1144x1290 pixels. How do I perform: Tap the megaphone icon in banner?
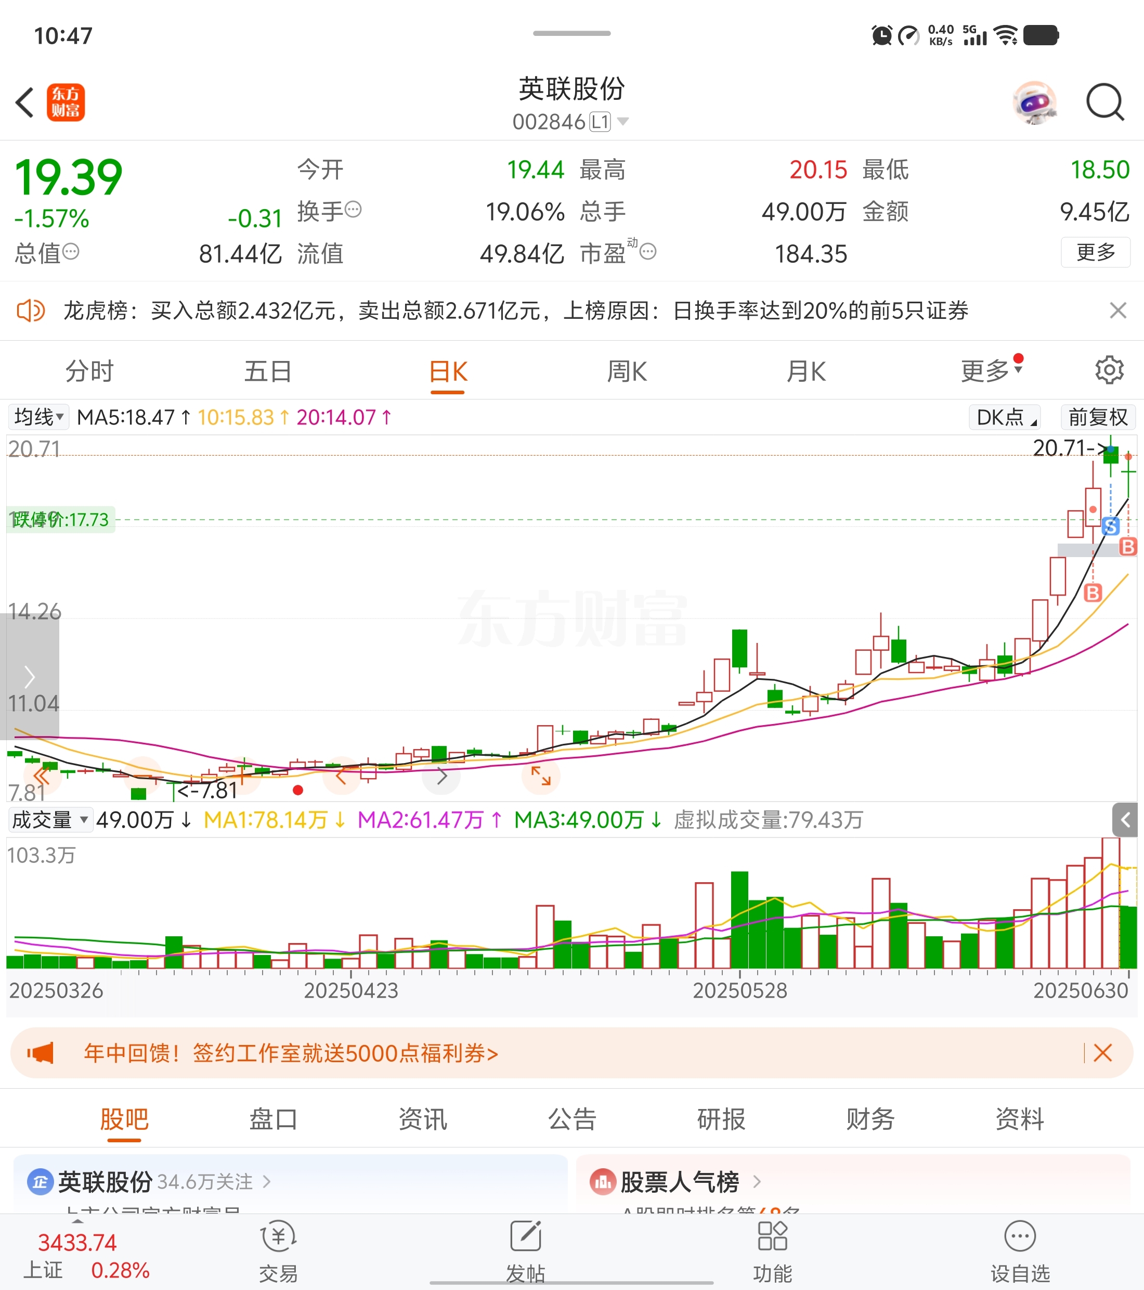click(x=41, y=1053)
